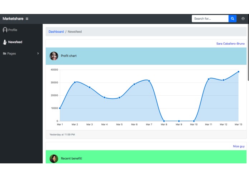Click the Pages folder icon
249x177 pixels.
point(4,53)
